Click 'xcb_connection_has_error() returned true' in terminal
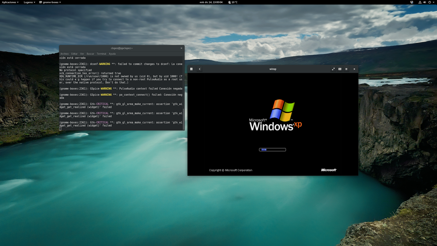The image size is (437, 246). coord(90,73)
